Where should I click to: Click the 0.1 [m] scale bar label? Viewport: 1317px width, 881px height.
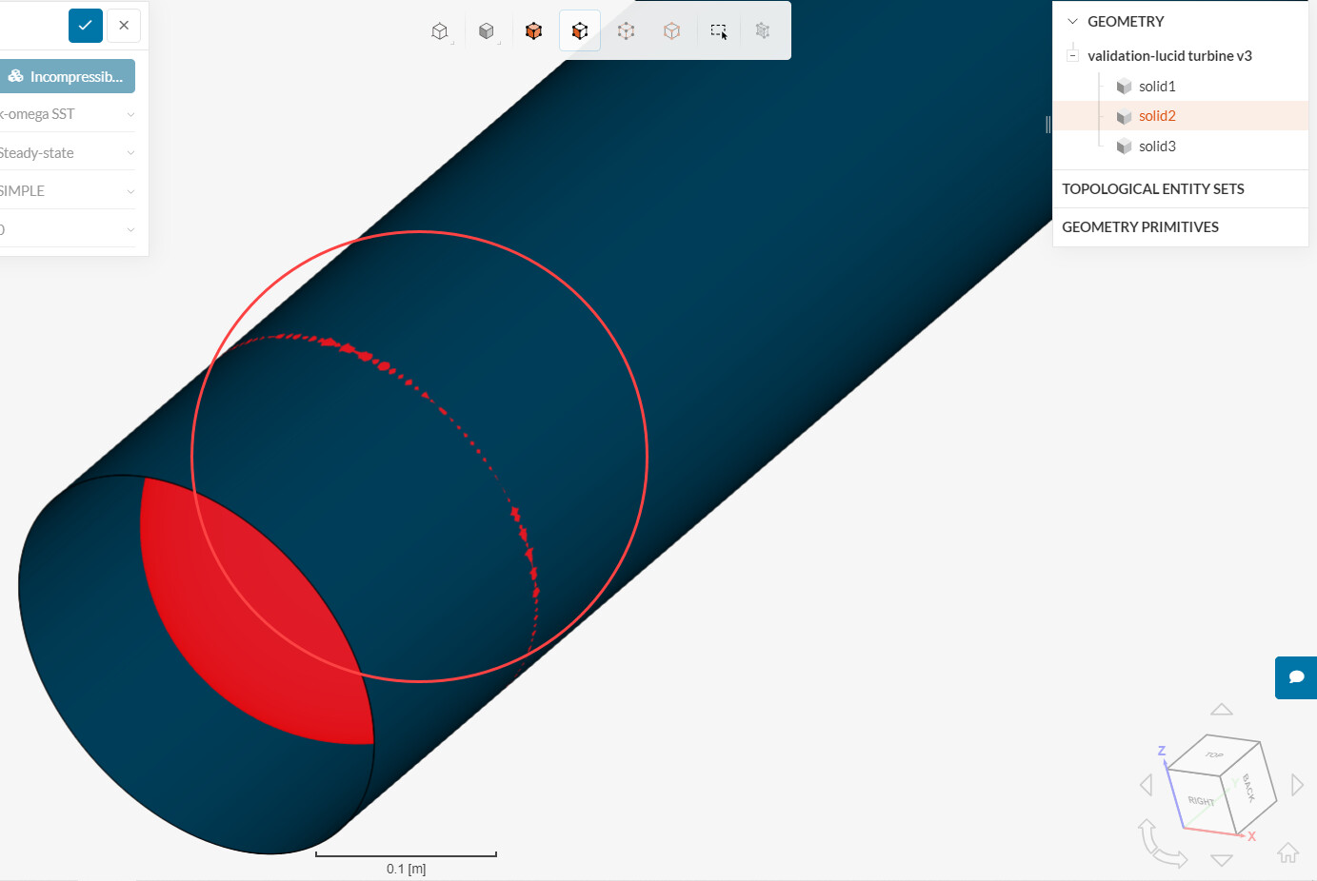[407, 869]
